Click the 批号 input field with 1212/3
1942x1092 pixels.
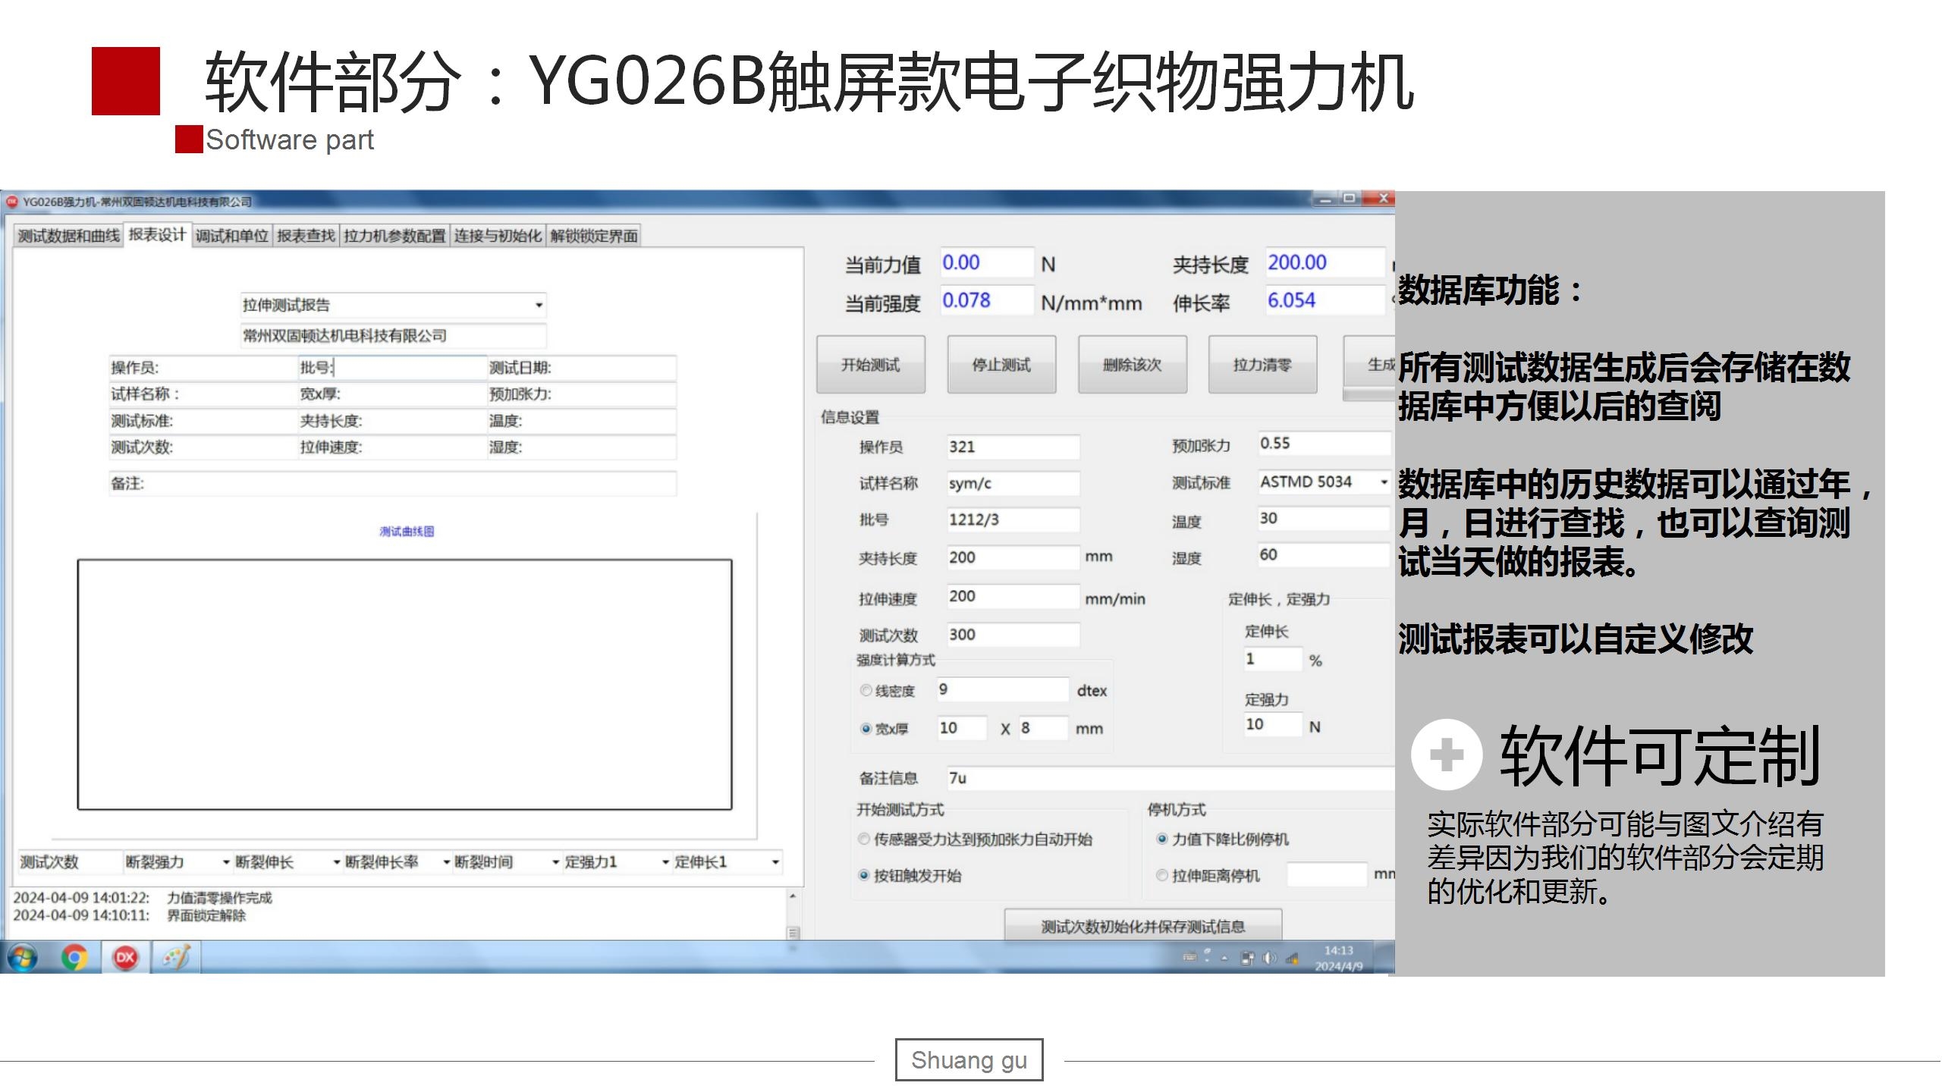pos(1012,519)
